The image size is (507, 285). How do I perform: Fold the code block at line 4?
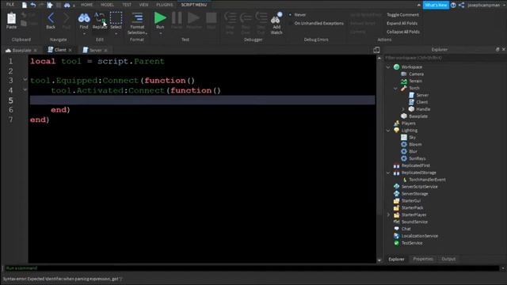[x=25, y=89]
